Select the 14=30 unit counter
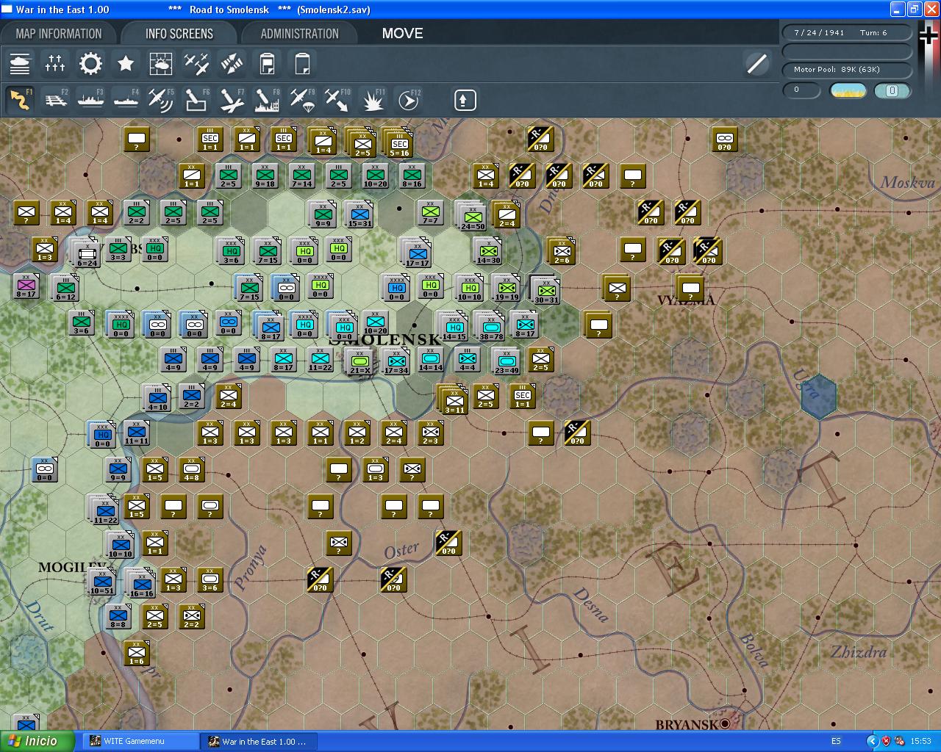This screenshot has width=941, height=752. (488, 251)
